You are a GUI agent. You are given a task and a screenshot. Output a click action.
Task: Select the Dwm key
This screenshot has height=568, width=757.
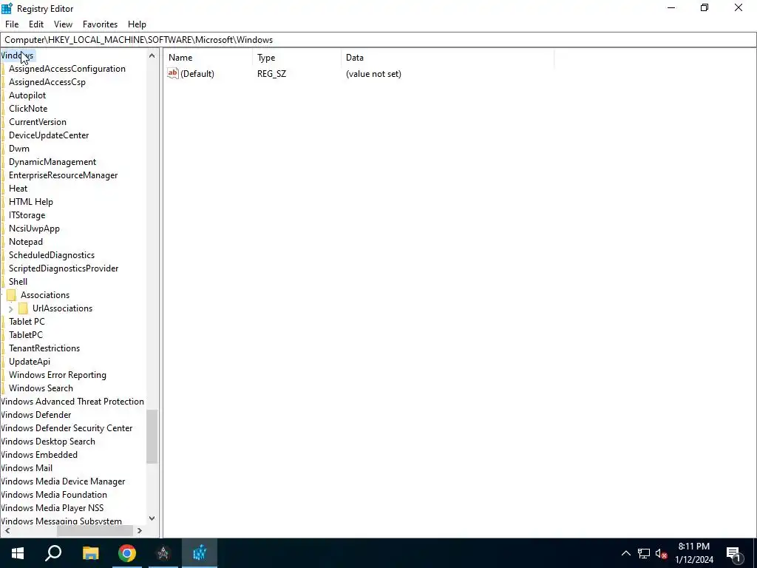tap(19, 148)
